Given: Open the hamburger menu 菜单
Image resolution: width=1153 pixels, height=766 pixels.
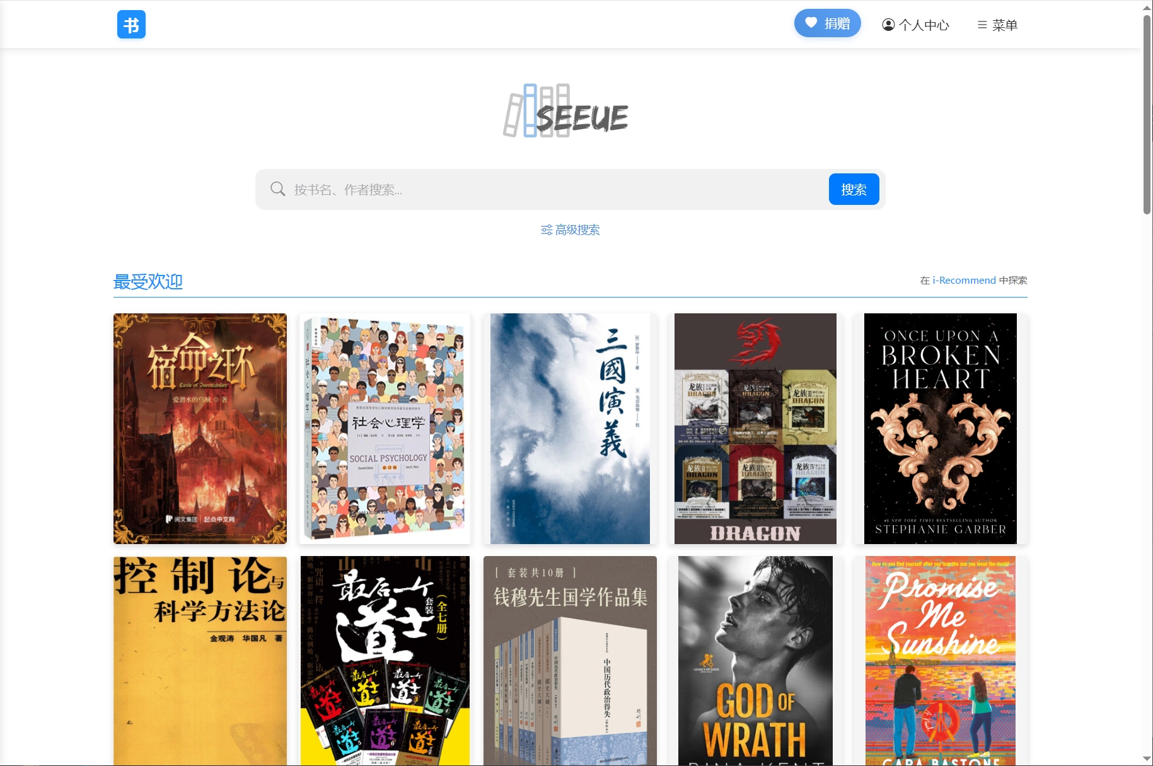Looking at the screenshot, I should coord(997,25).
